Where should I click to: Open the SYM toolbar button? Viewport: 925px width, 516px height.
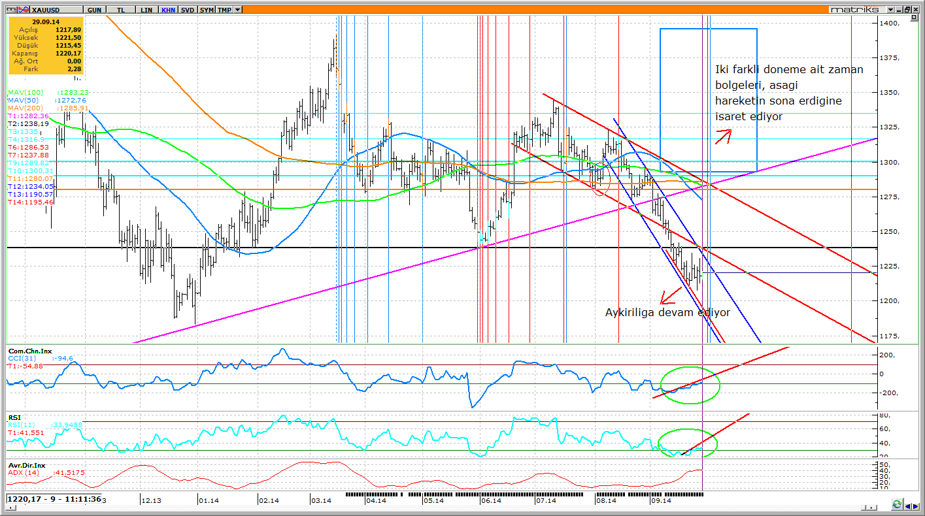pyautogui.click(x=207, y=10)
